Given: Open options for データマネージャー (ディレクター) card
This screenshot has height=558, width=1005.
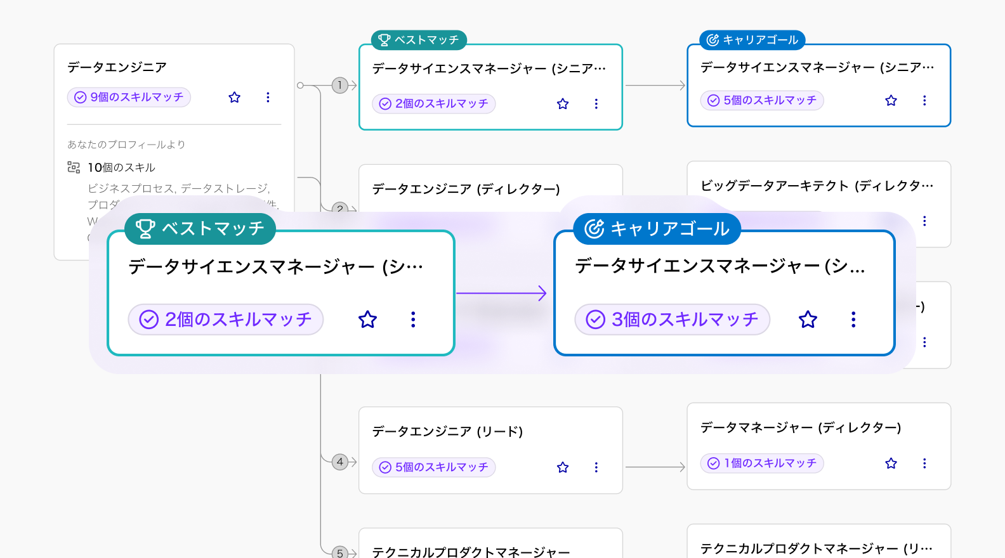Looking at the screenshot, I should pos(924,464).
